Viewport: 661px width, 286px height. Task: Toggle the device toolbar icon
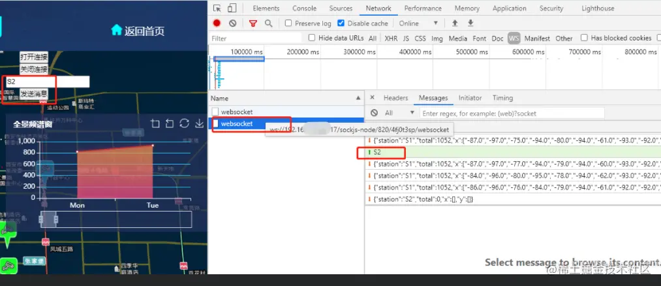(x=232, y=8)
